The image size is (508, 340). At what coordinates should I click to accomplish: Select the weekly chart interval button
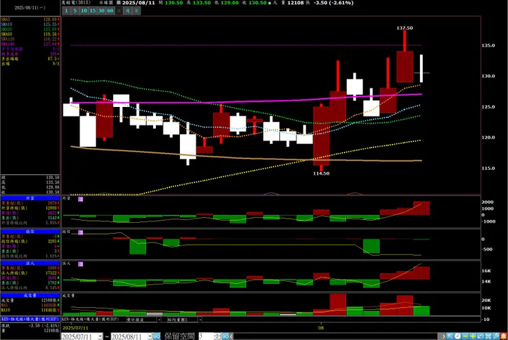pos(128,11)
